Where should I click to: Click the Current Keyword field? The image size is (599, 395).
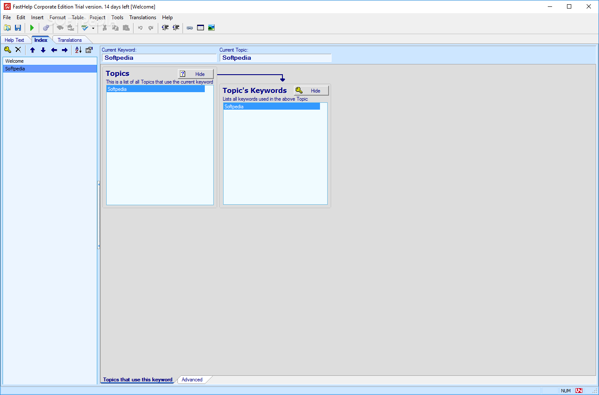pyautogui.click(x=159, y=58)
